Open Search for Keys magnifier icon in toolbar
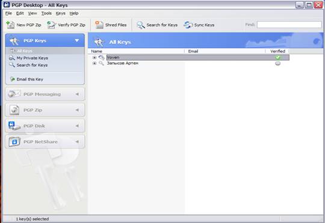325x223 pixels. click(141, 25)
